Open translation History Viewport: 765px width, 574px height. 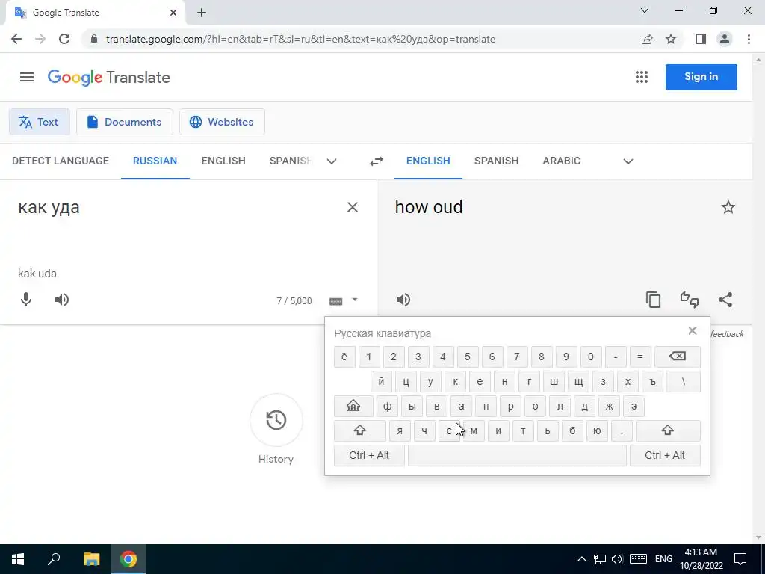click(x=276, y=420)
